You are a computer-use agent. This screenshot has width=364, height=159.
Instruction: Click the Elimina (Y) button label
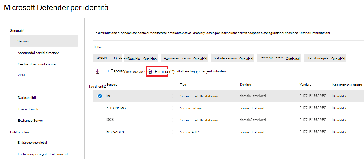pos(164,72)
